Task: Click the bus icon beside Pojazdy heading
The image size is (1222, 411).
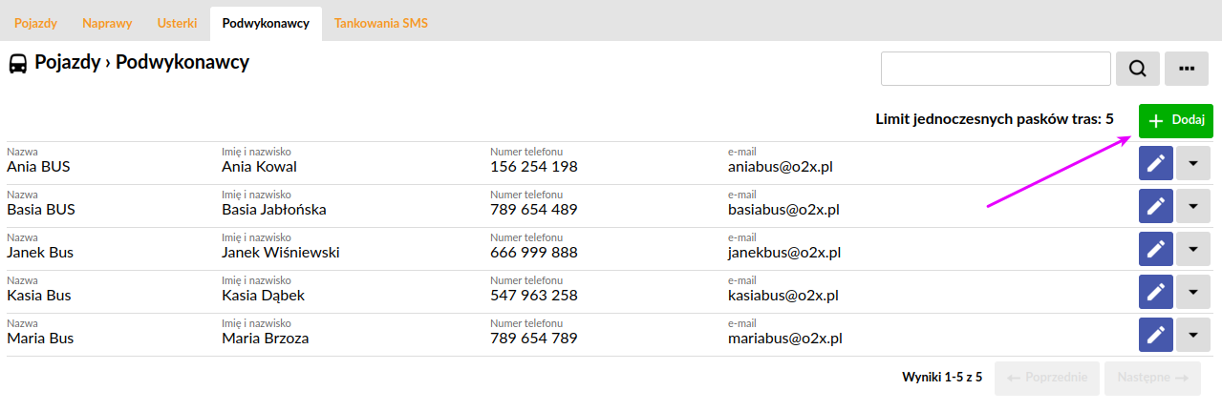Action: 18,64
